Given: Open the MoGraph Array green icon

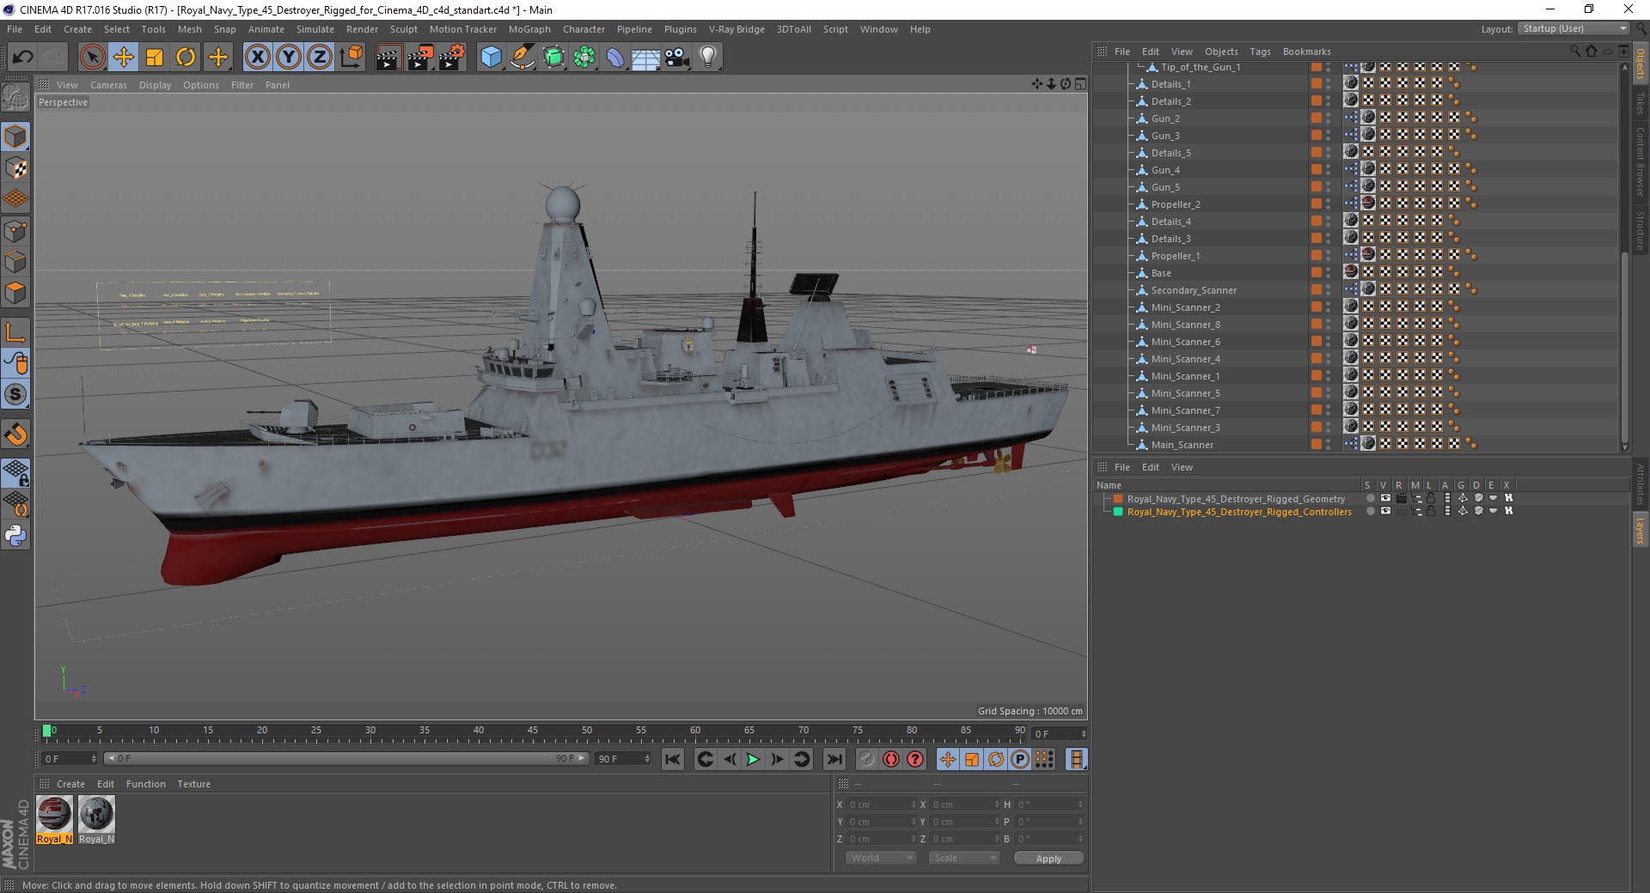Looking at the screenshot, I should click(x=584, y=58).
